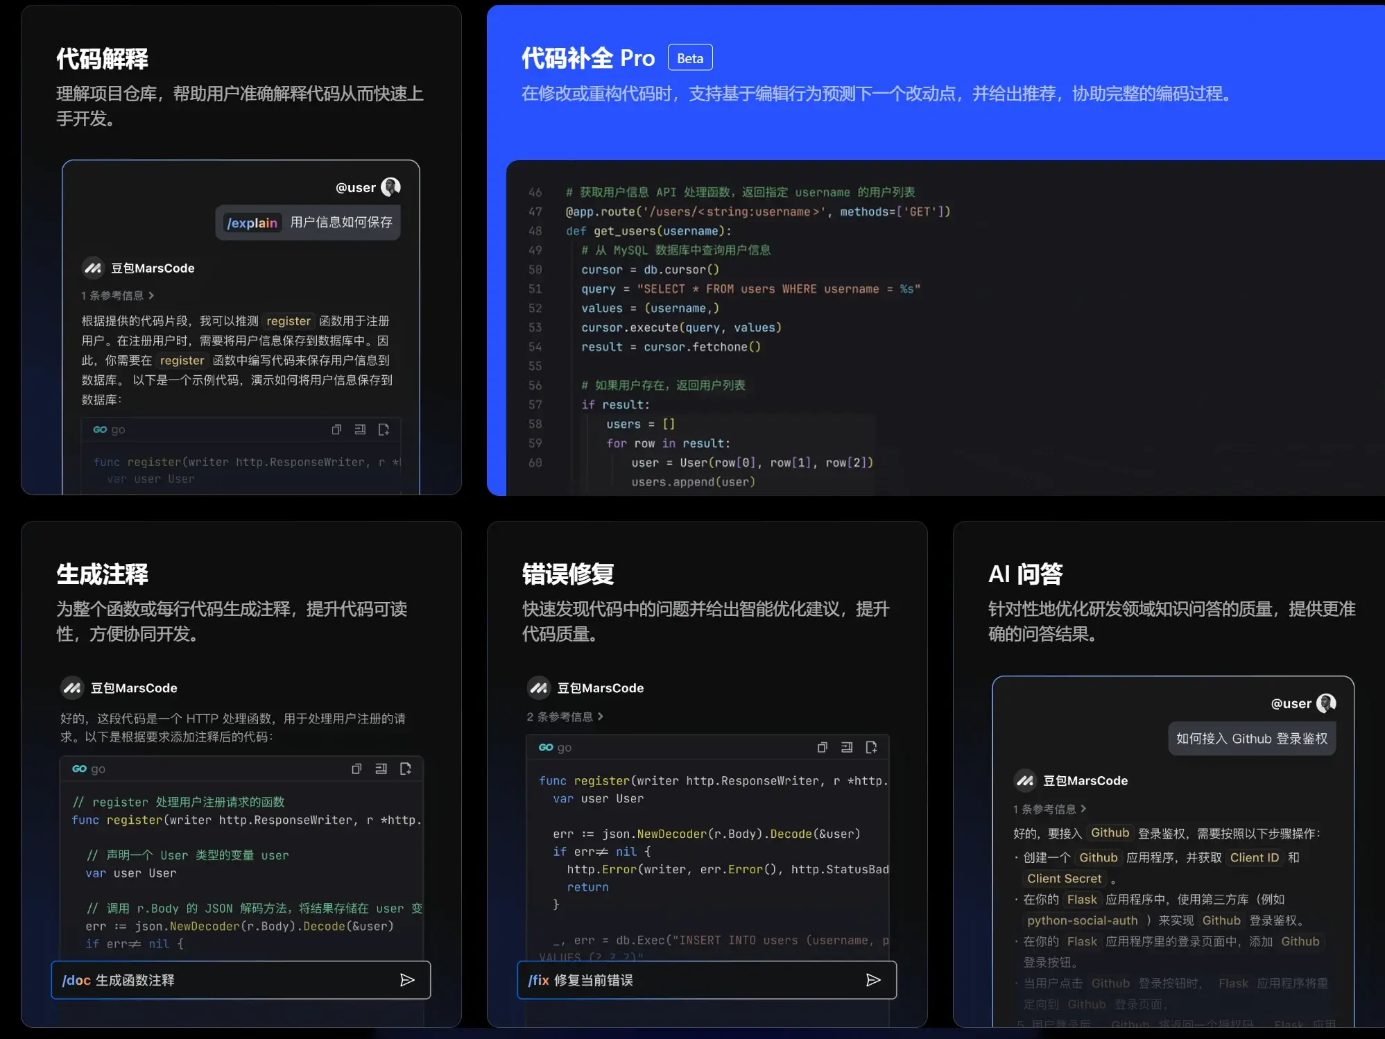Copy the code snippet in the 代码解释 panel

click(x=337, y=429)
